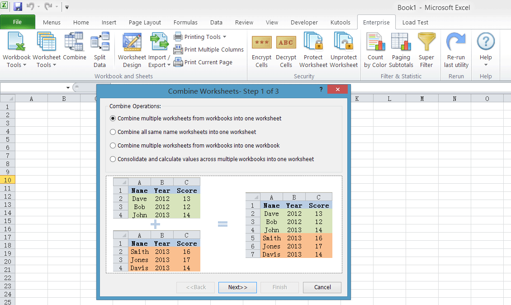511x305 pixels.
Task: Open the Help question-mark icon
Action: tap(486, 42)
